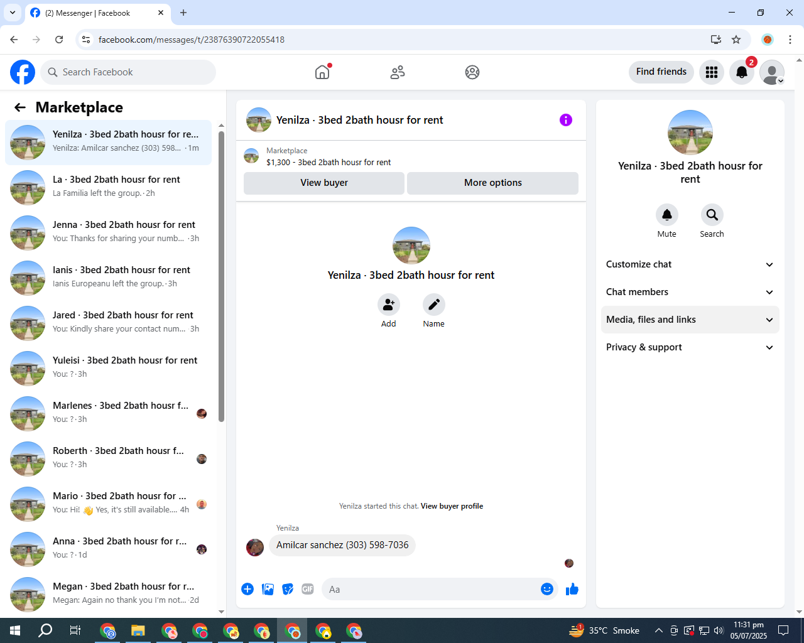Open the Yuleisi conversation
Viewport: 804px width, 643px height.
tap(108, 369)
